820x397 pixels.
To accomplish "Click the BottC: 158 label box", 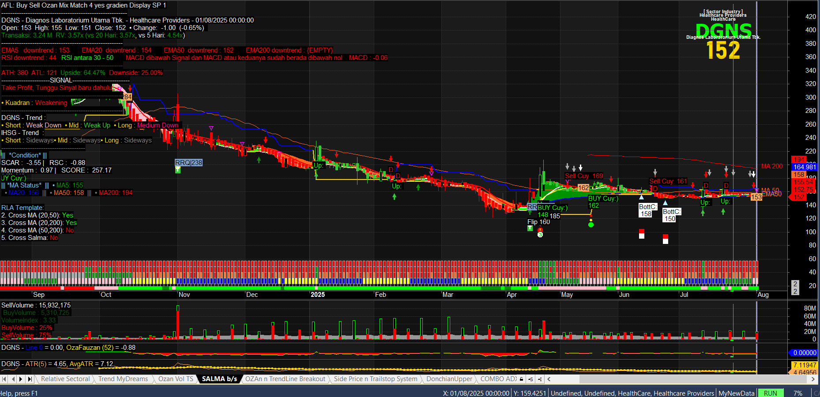I will click(647, 210).
